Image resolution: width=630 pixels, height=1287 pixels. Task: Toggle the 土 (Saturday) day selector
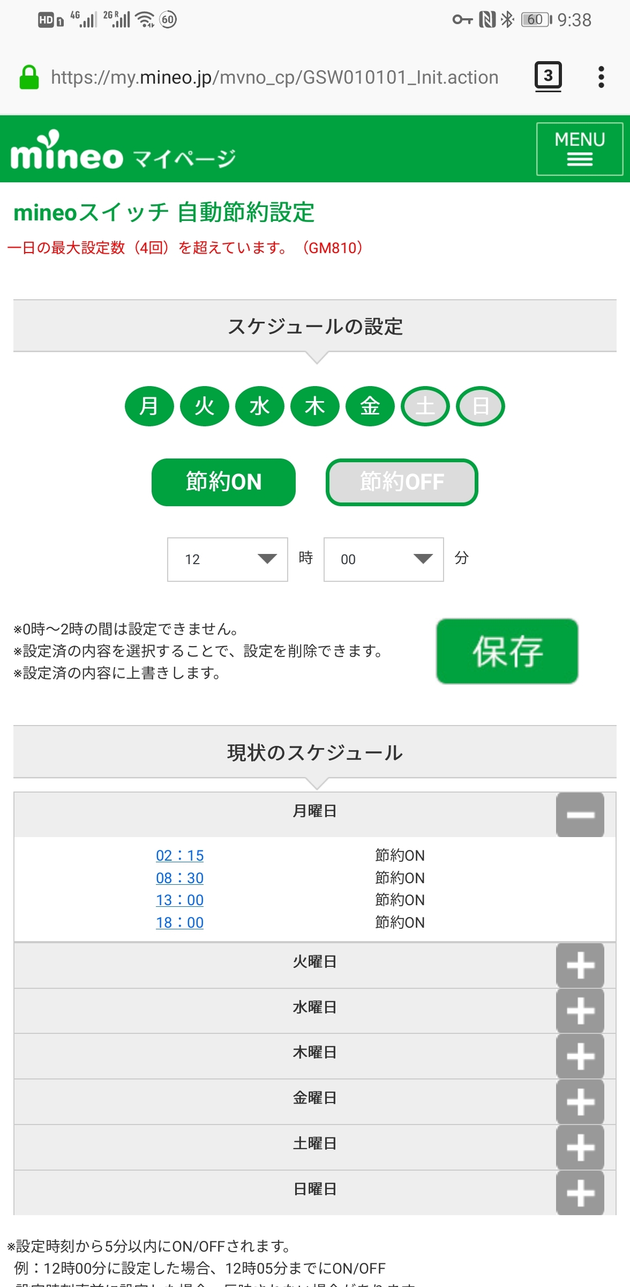pos(425,406)
